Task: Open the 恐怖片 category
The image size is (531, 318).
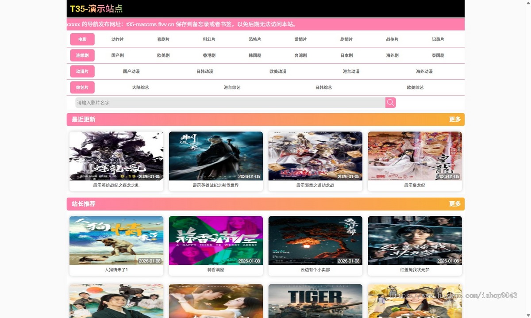Action: point(255,39)
